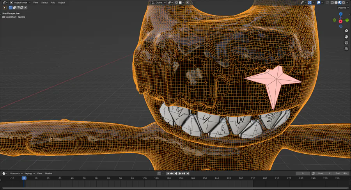351x190 pixels.
Task: Switch to Material Preview shading
Action: point(340,2)
